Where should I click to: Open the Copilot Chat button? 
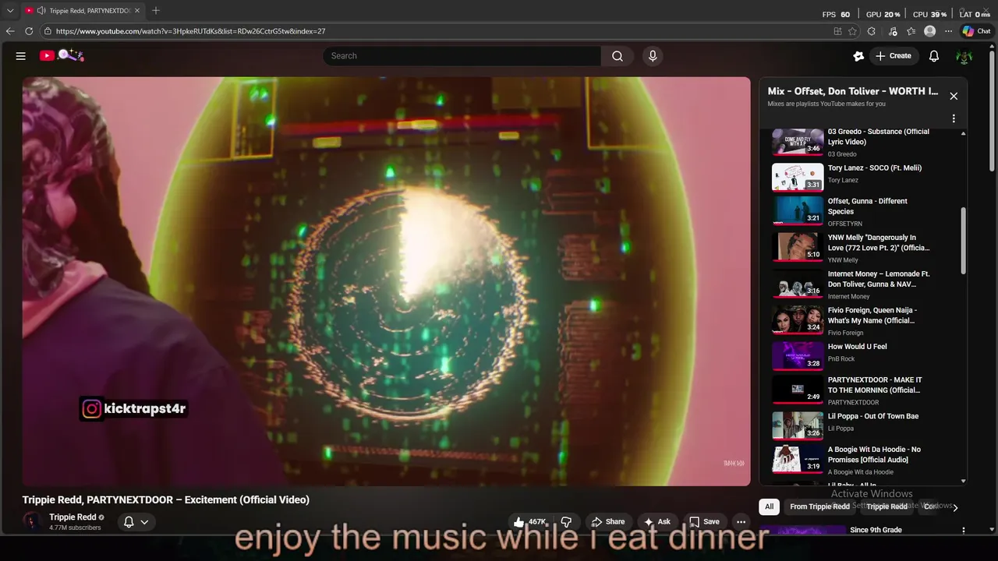click(x=976, y=31)
